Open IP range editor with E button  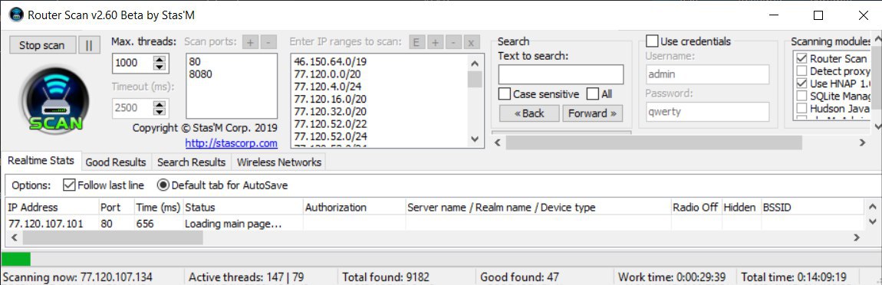tap(416, 42)
